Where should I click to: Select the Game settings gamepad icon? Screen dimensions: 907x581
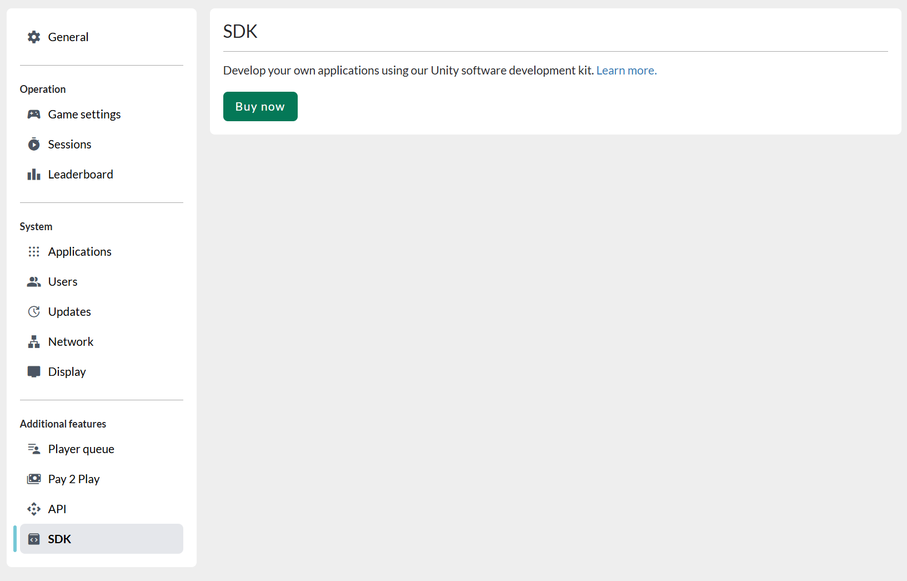coord(34,114)
